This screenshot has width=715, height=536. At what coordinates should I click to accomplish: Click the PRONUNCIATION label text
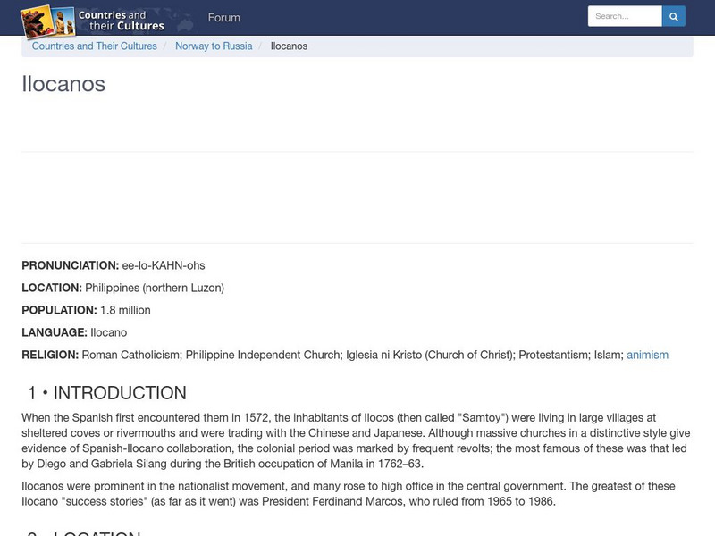click(70, 264)
